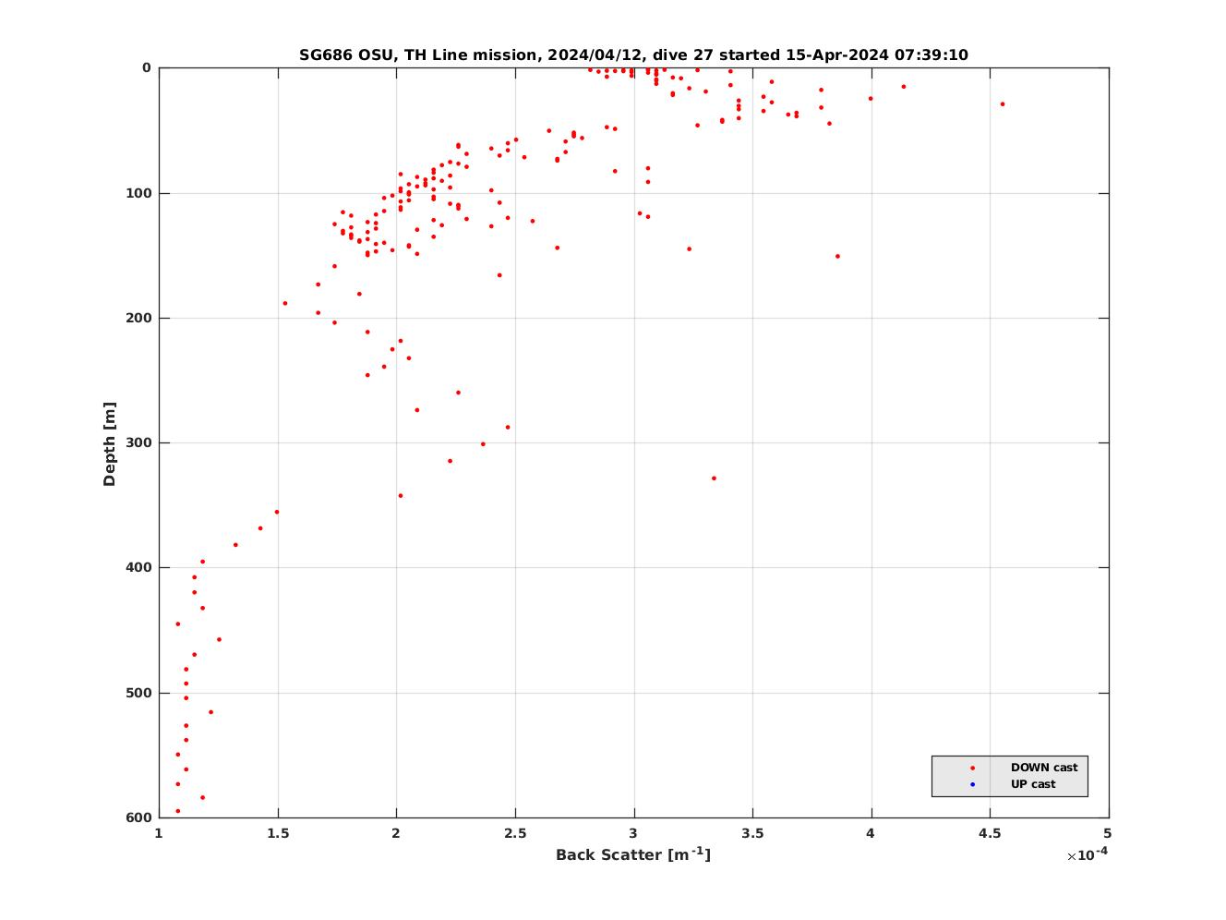Select the 'DOWN cast' legend entry

coord(1044,768)
